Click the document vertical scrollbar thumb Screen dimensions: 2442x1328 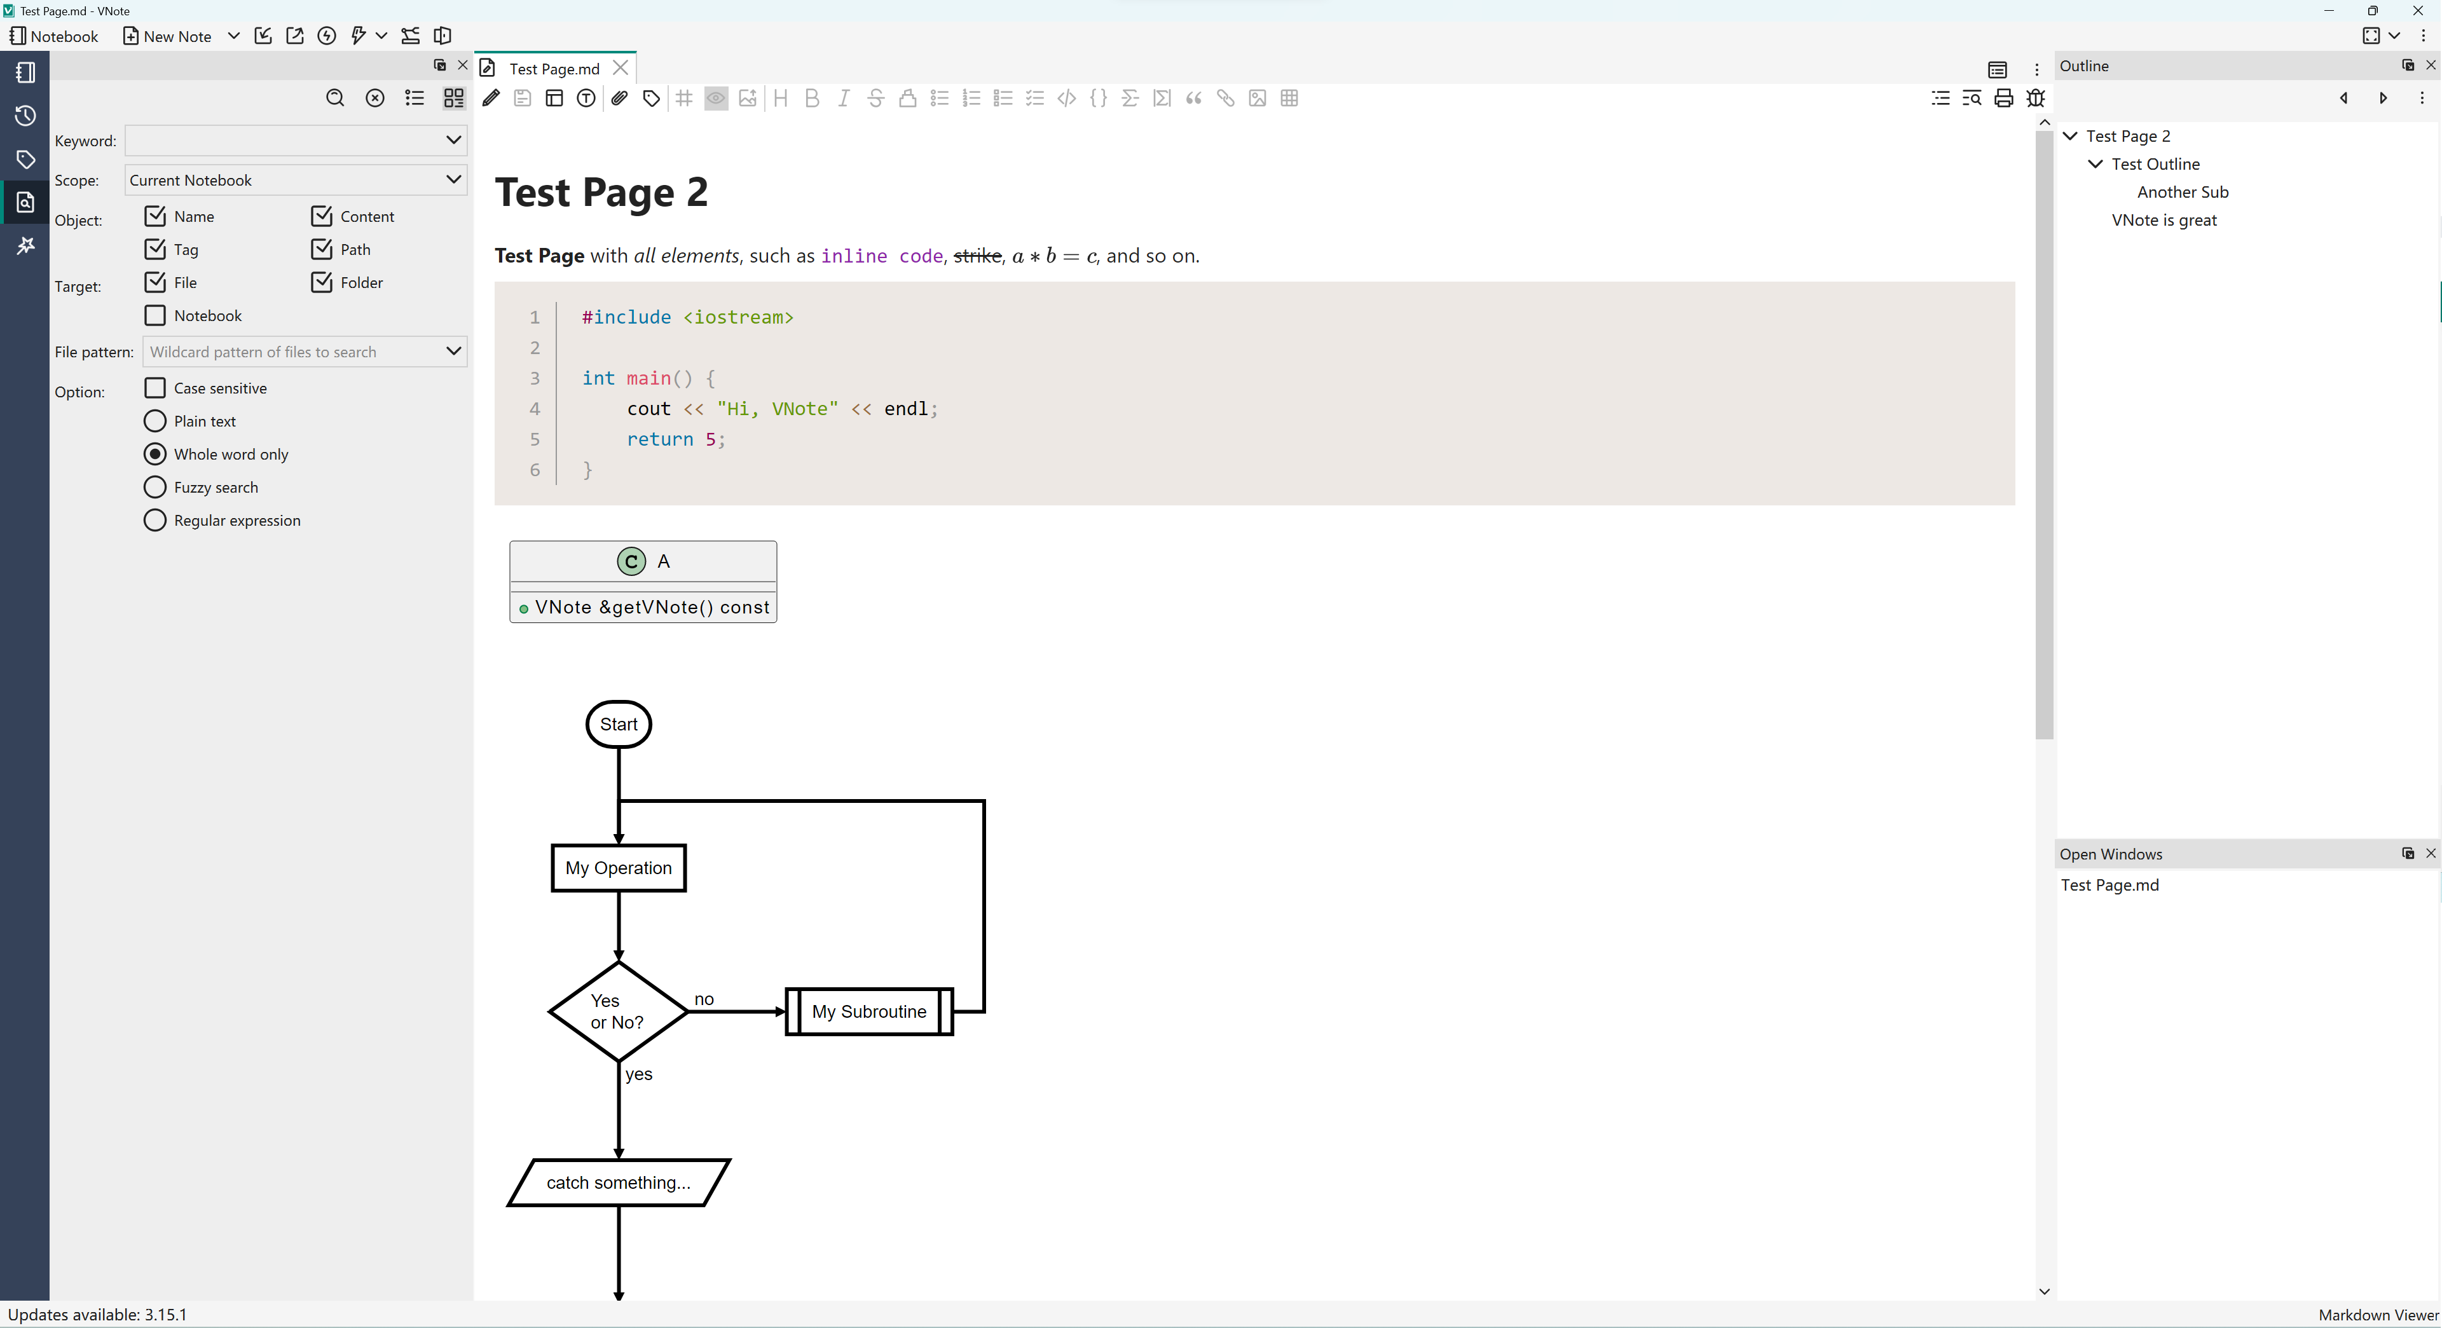[x=2044, y=436]
